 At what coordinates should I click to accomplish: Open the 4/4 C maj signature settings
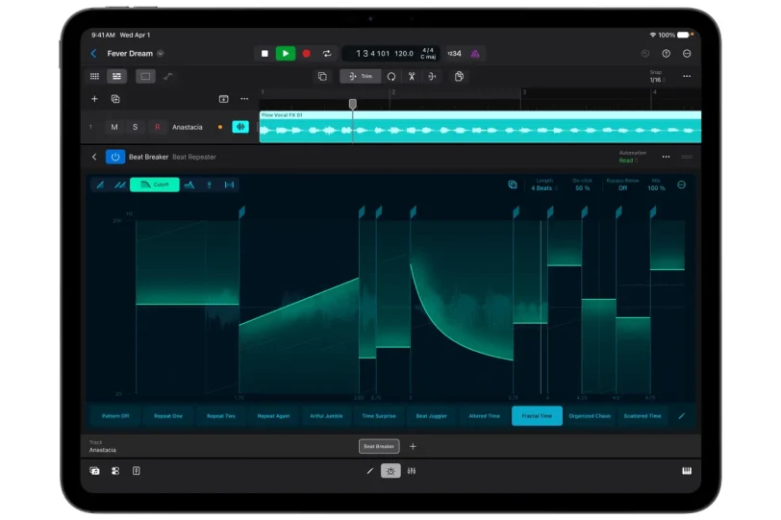pos(428,53)
